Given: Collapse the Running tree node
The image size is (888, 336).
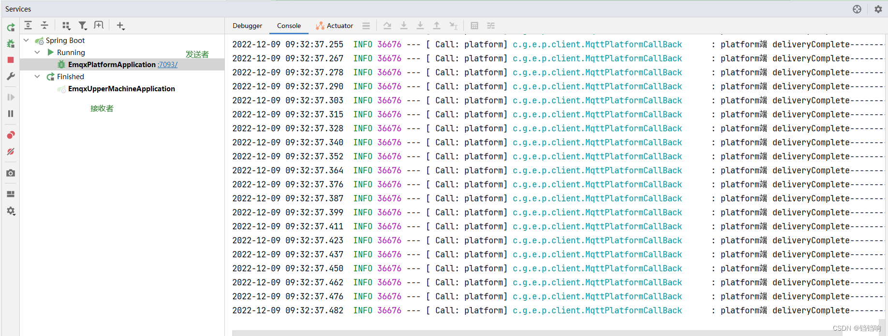Looking at the screenshot, I should point(37,52).
